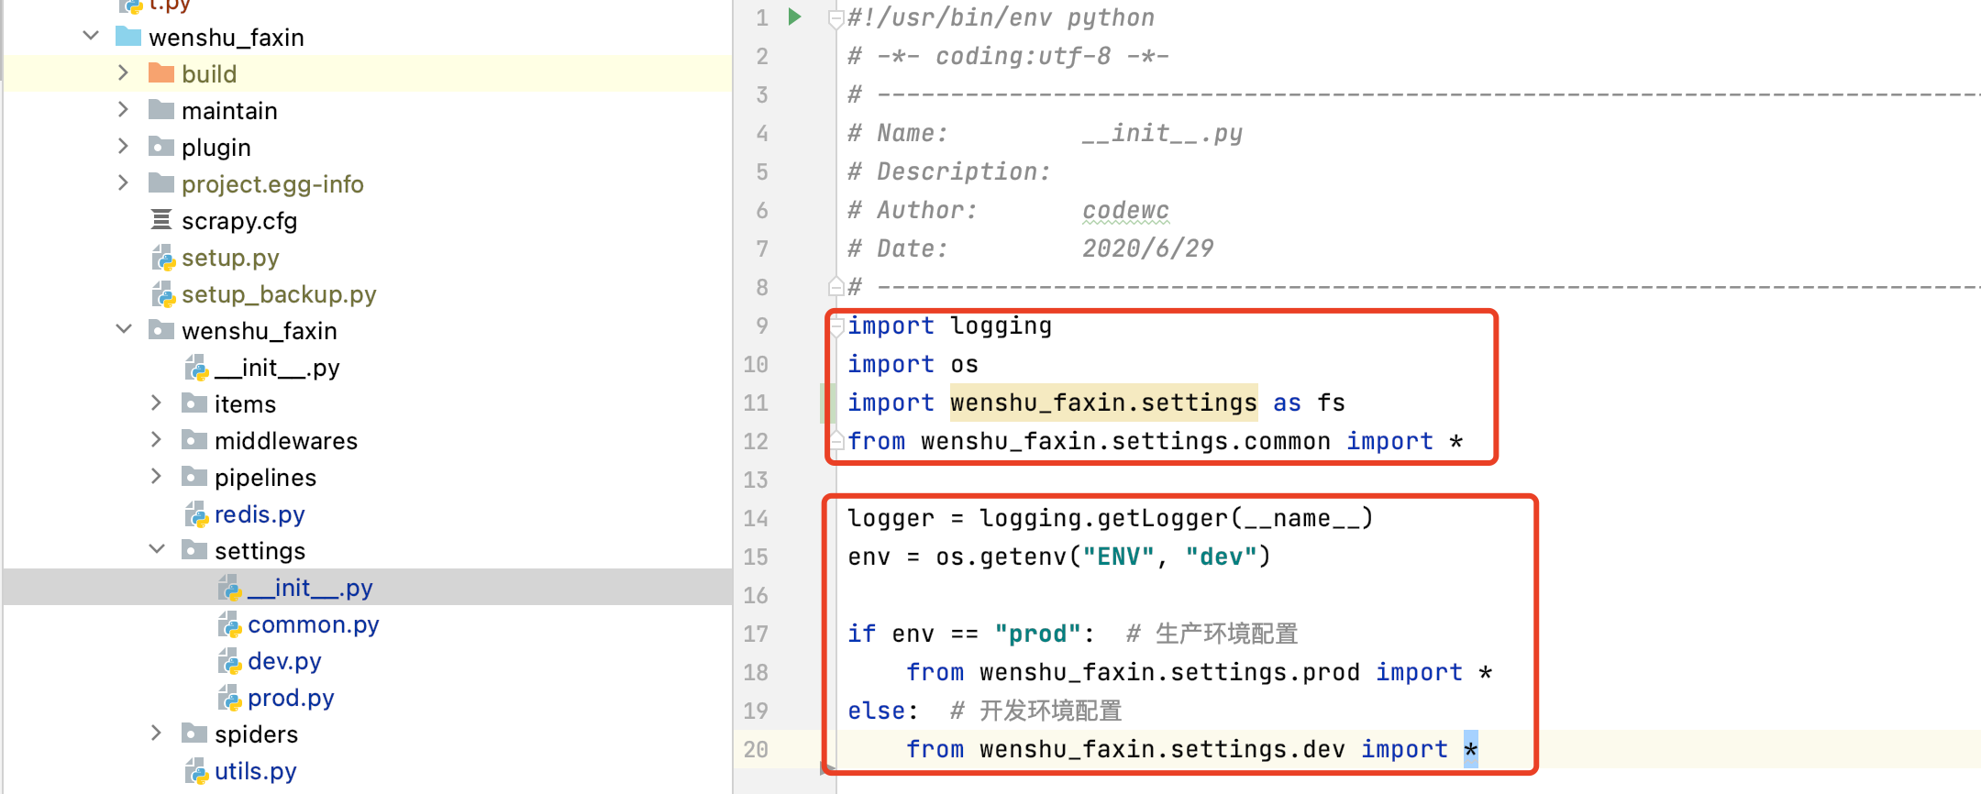Click the maintain folder icon
Image resolution: width=1981 pixels, height=794 pixels.
point(161,109)
